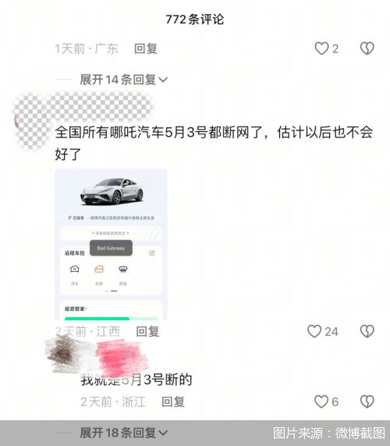390x446 pixels.
Task: Tap the chevron beside 展开18条回复
Action: click(163, 434)
